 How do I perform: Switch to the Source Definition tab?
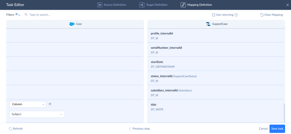click(x=112, y=5)
